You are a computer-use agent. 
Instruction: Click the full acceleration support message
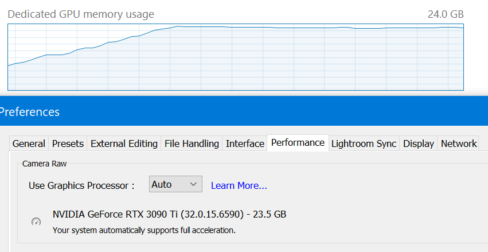point(144,231)
